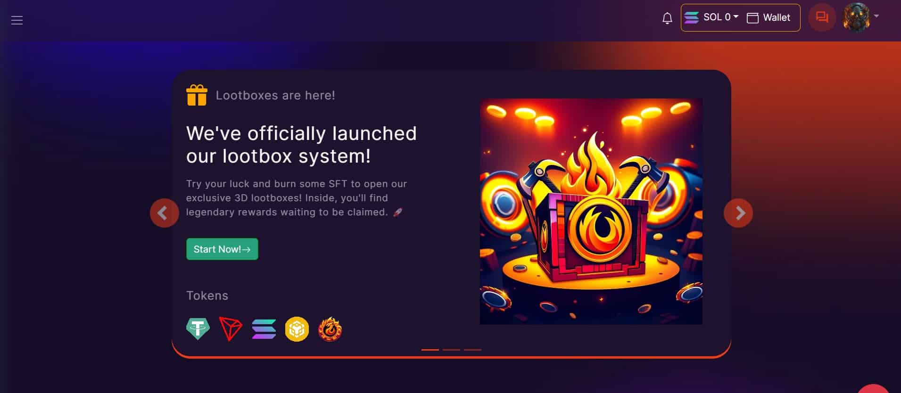Open the chat panel icon
This screenshot has width=901, height=393.
[x=822, y=18]
